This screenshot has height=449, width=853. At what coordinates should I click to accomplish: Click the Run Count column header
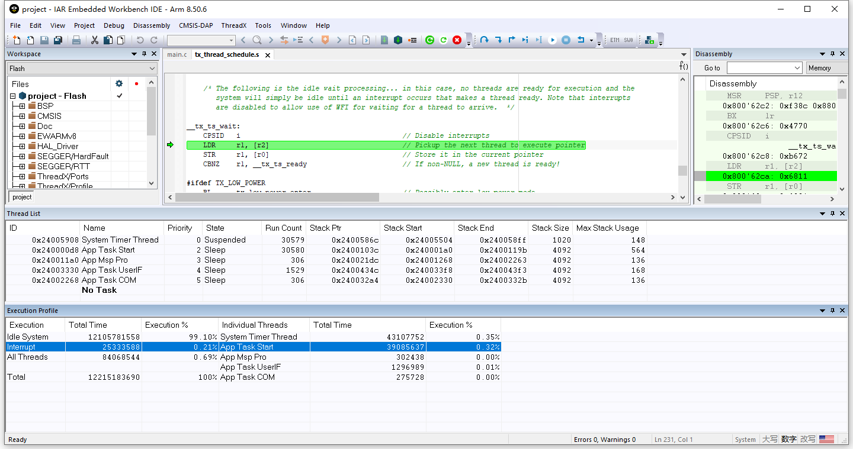284,228
